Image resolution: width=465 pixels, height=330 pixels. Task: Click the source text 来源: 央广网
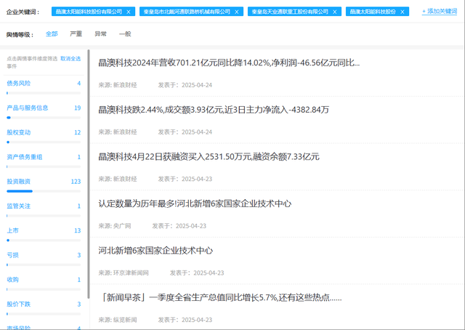[115, 226]
